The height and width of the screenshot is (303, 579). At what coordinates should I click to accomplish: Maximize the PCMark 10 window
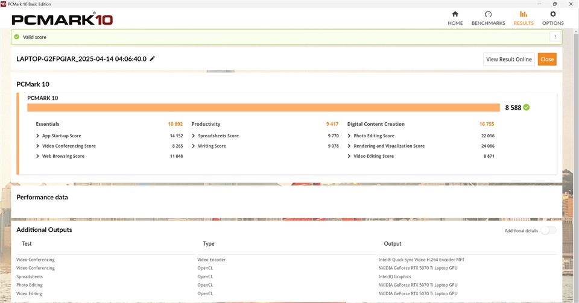554,4
